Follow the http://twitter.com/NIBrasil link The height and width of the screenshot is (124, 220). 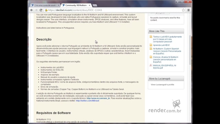point(88,101)
